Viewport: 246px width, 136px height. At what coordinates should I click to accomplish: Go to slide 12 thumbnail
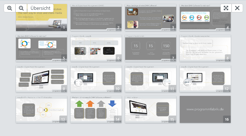205,79
